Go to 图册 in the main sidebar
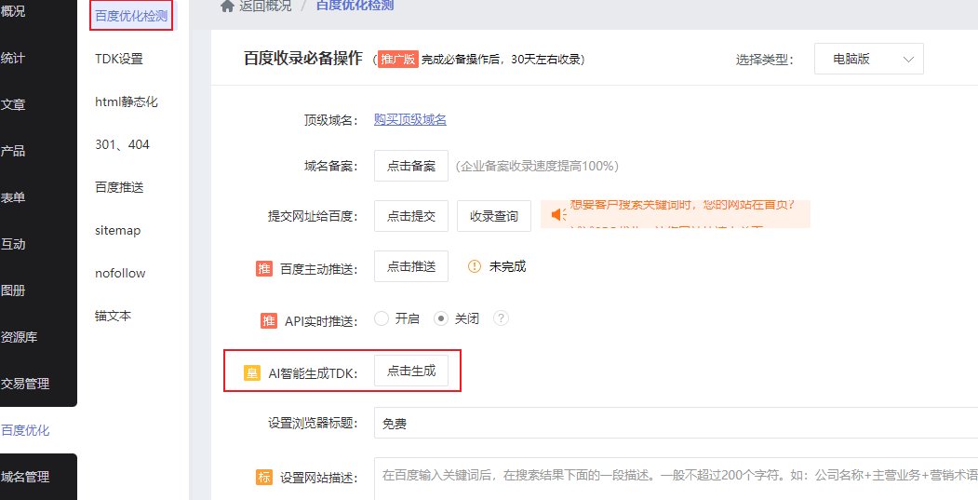 pos(13,291)
